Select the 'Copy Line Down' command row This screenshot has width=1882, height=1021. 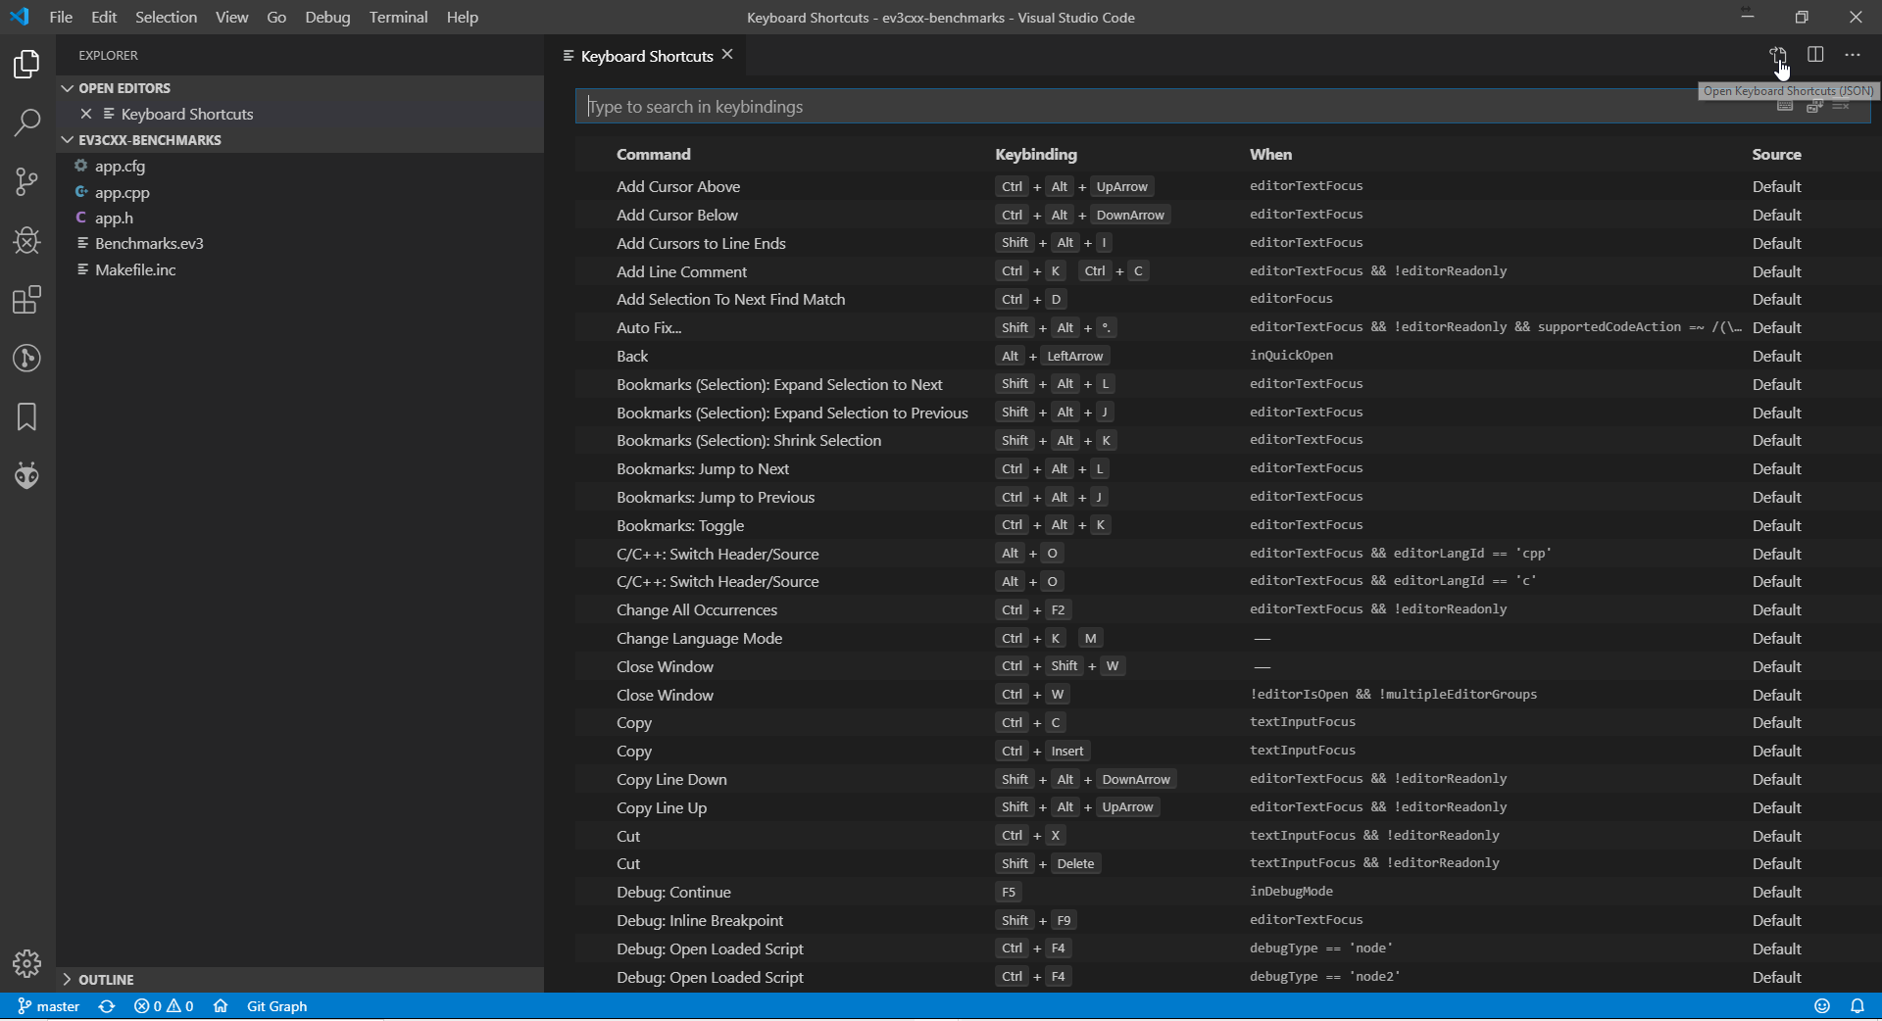1223,779
